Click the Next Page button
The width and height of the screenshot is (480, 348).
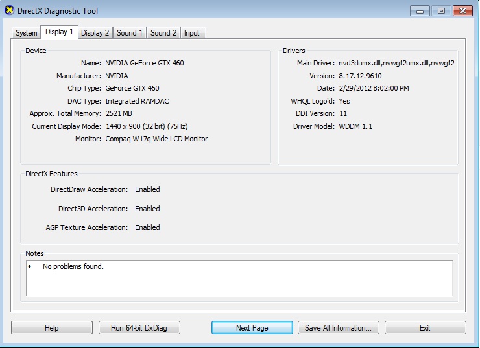(252, 328)
